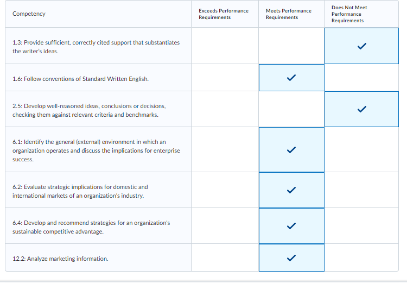Select Exceeds Performance for competency 1.6
407x283 pixels.
click(x=225, y=78)
